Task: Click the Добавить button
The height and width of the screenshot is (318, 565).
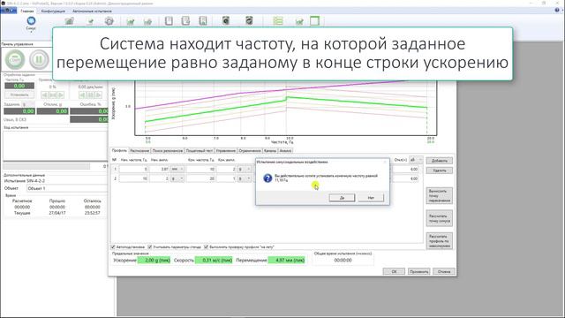Action: pyautogui.click(x=440, y=161)
